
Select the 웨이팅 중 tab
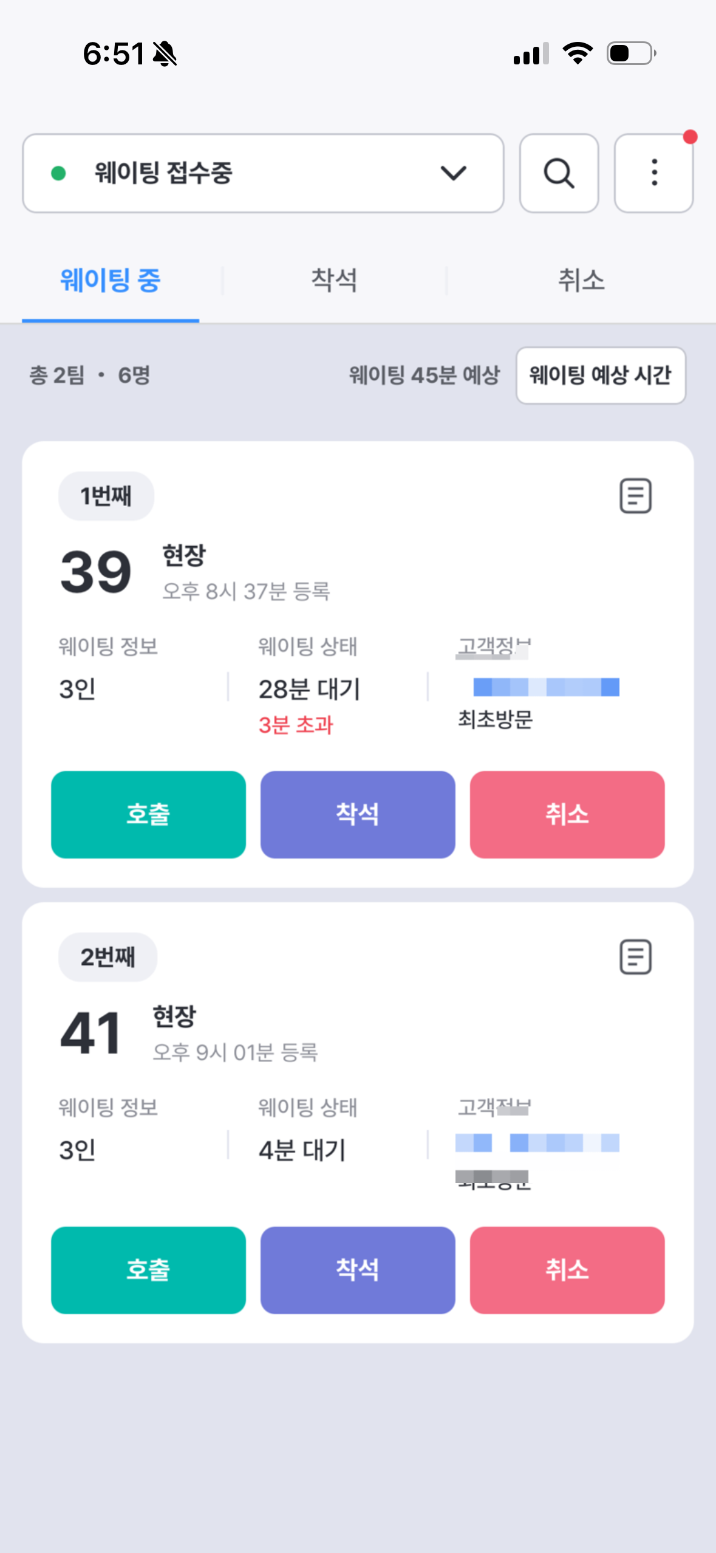pos(111,280)
